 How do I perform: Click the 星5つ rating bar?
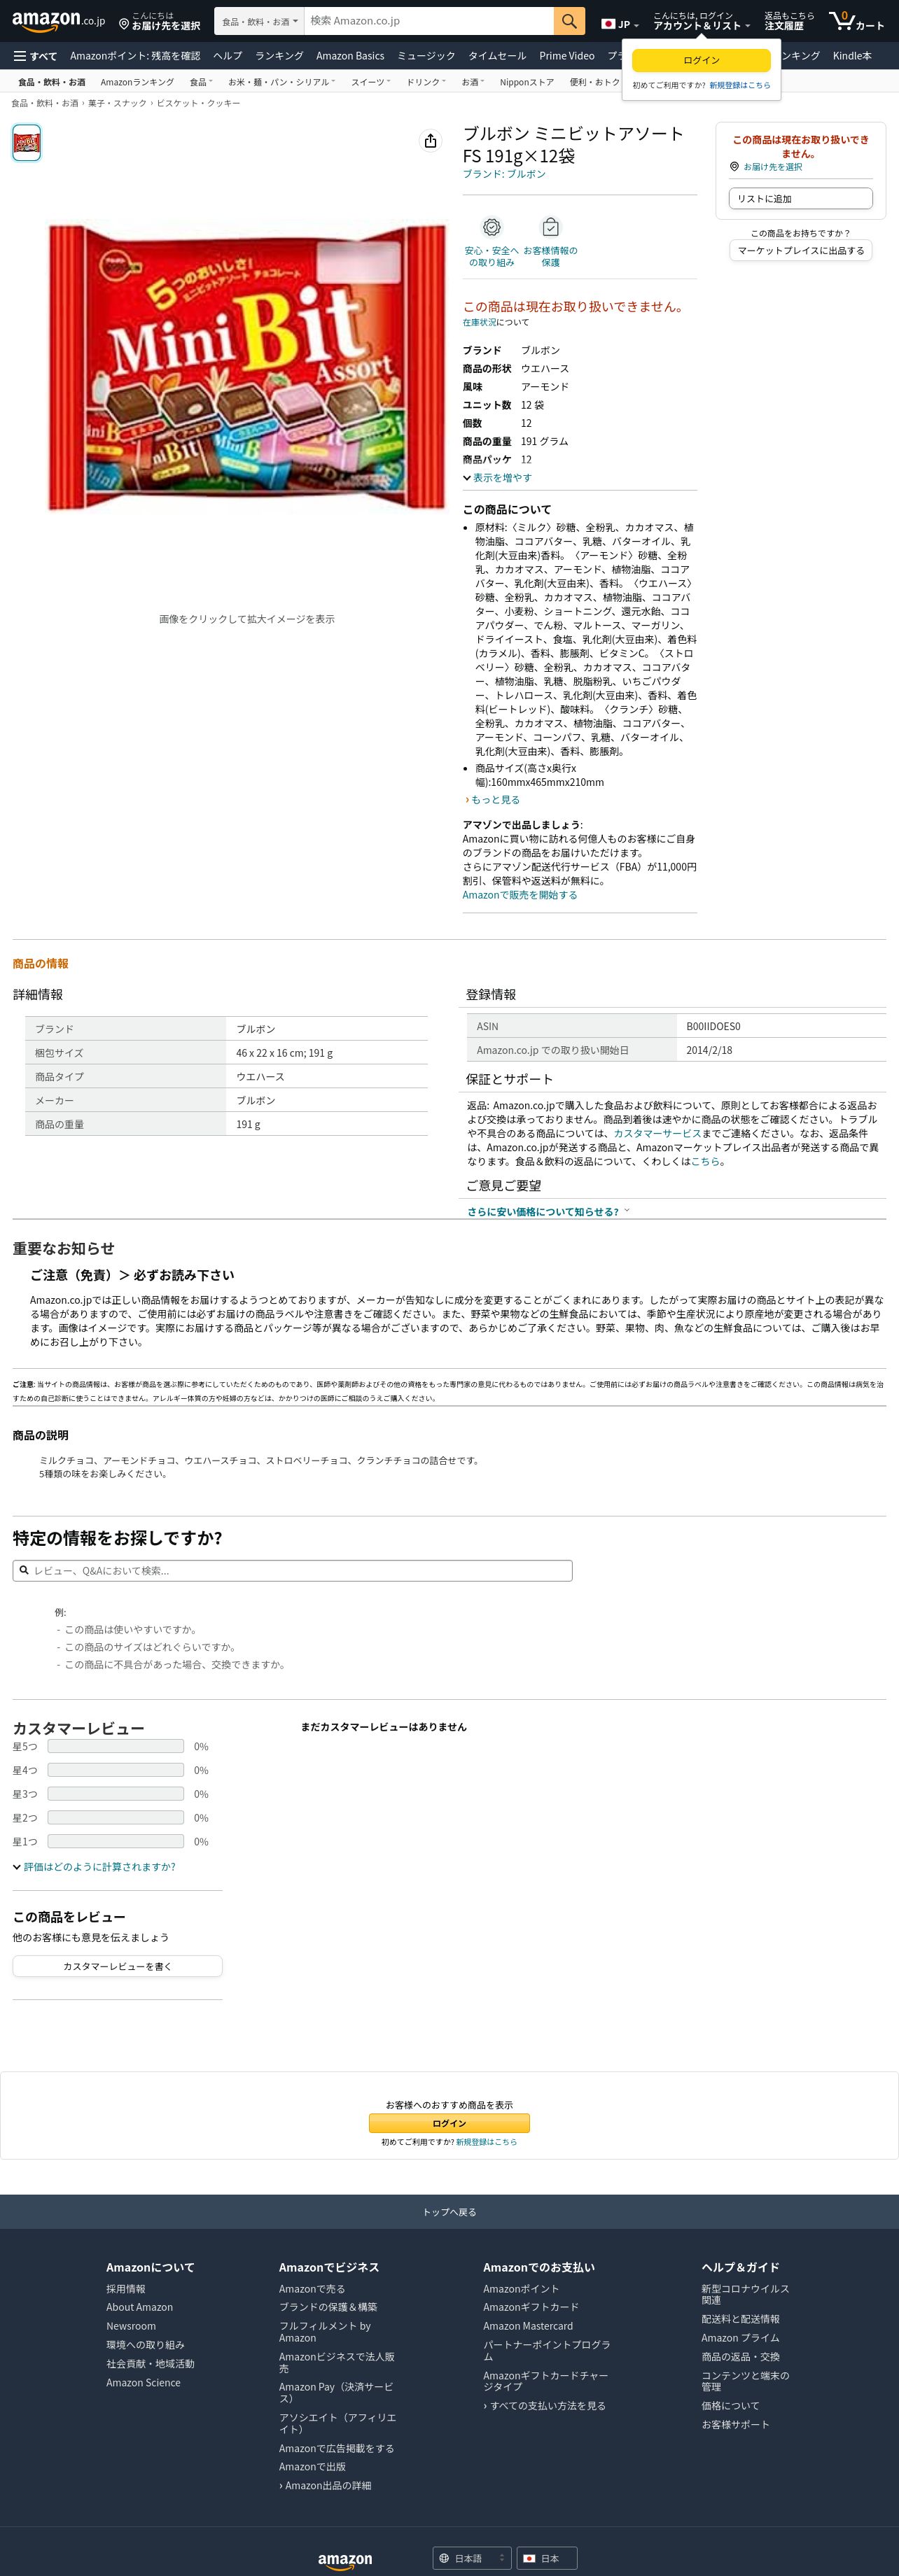pos(115,1746)
